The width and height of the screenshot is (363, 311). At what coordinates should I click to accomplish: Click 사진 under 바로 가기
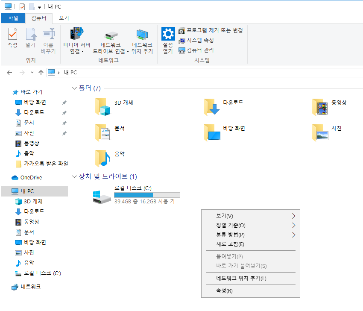29,133
